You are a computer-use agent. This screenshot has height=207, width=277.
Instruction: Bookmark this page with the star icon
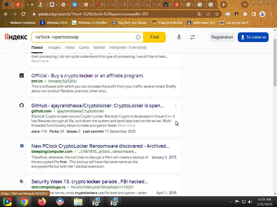[x=217, y=14]
